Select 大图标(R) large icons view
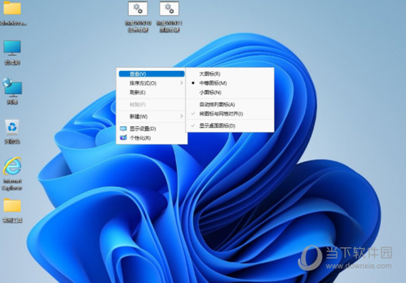This screenshot has width=406, height=283. [229, 74]
